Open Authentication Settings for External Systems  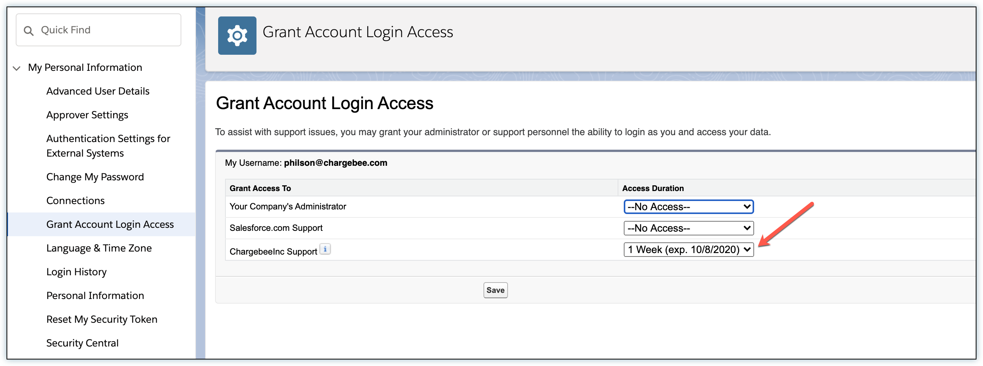click(x=108, y=145)
